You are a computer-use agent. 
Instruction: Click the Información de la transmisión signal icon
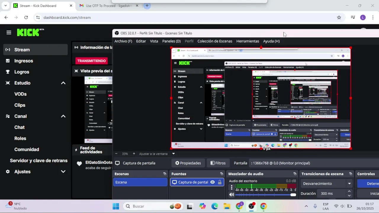point(76,47)
